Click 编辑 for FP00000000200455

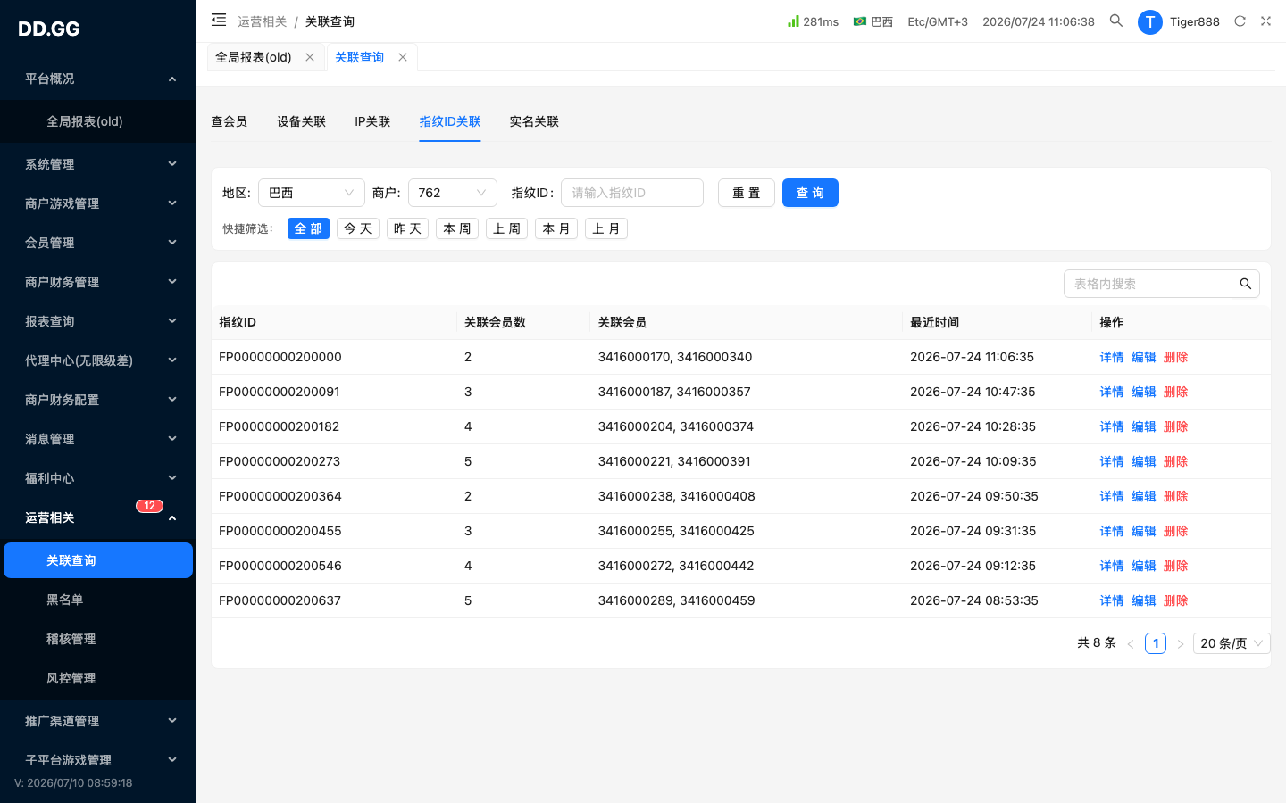[x=1144, y=531]
